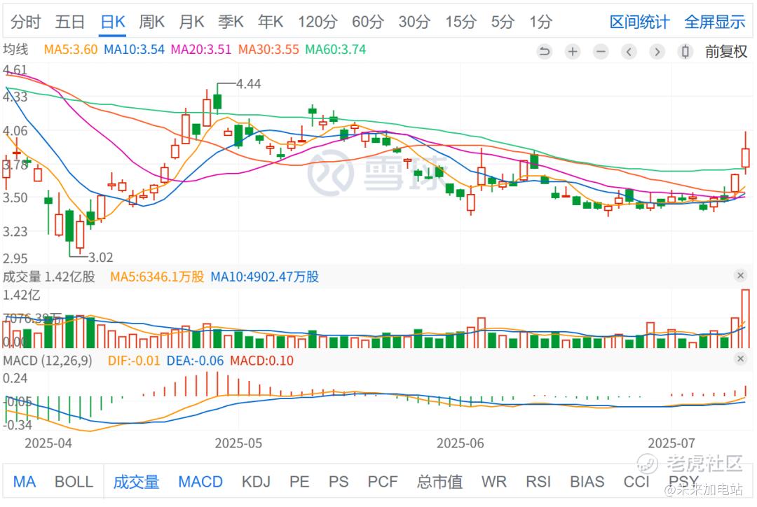Viewport: 757px width, 507px height.
Task: Toggle the 成交量 sub-indicator
Action: (x=136, y=481)
